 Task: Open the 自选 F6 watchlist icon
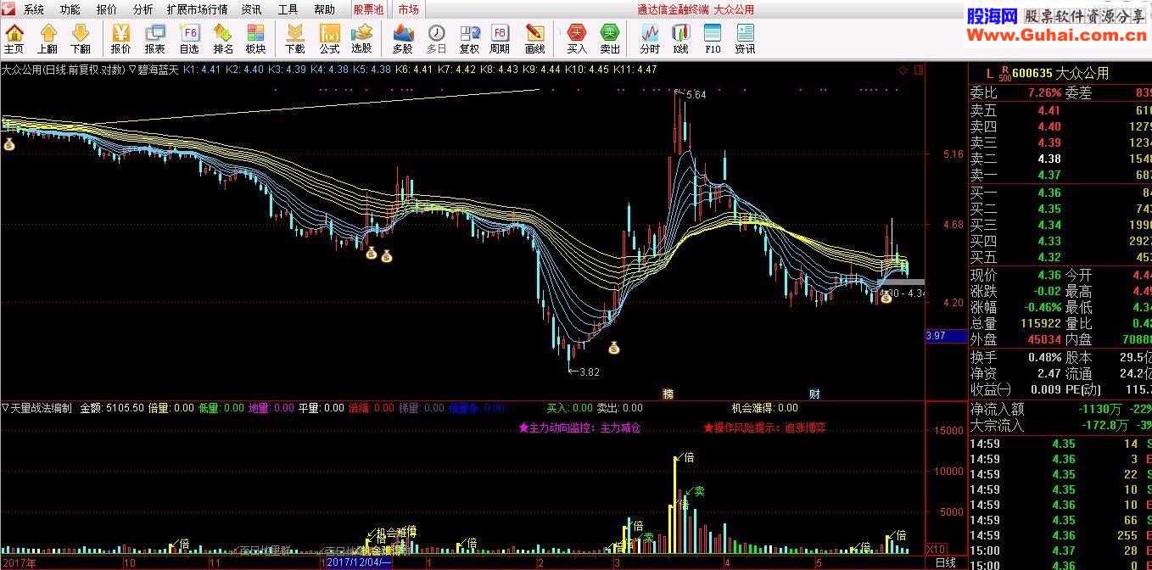[x=189, y=38]
